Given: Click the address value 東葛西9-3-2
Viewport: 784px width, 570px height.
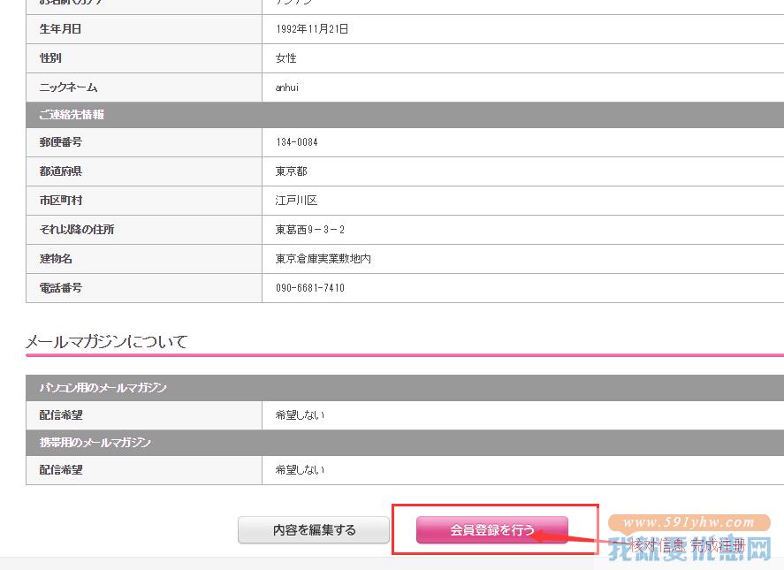Looking at the screenshot, I should (x=310, y=230).
